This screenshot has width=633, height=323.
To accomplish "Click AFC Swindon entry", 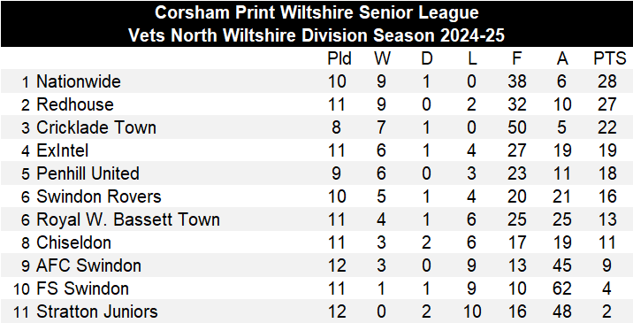I will pos(88,266).
